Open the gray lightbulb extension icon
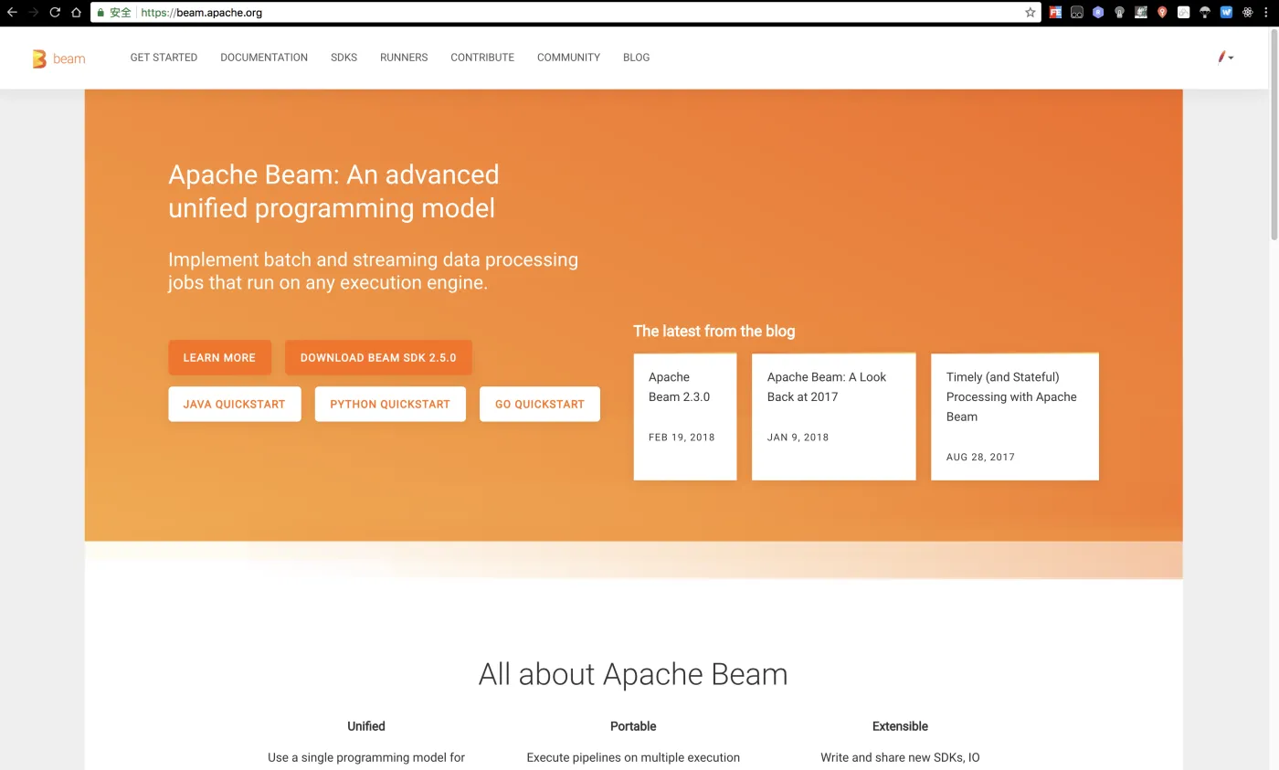 pyautogui.click(x=1119, y=13)
